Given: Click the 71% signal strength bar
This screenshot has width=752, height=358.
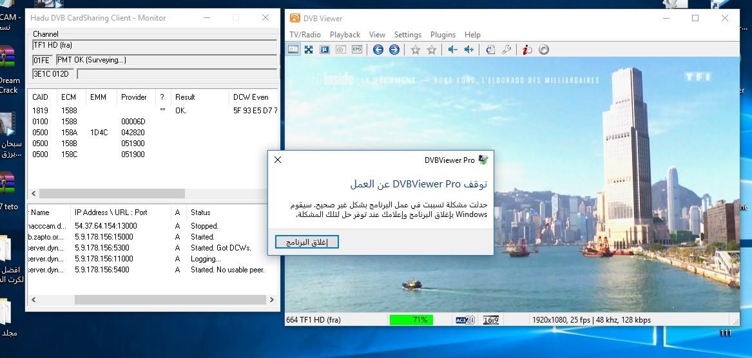Looking at the screenshot, I should (x=411, y=319).
